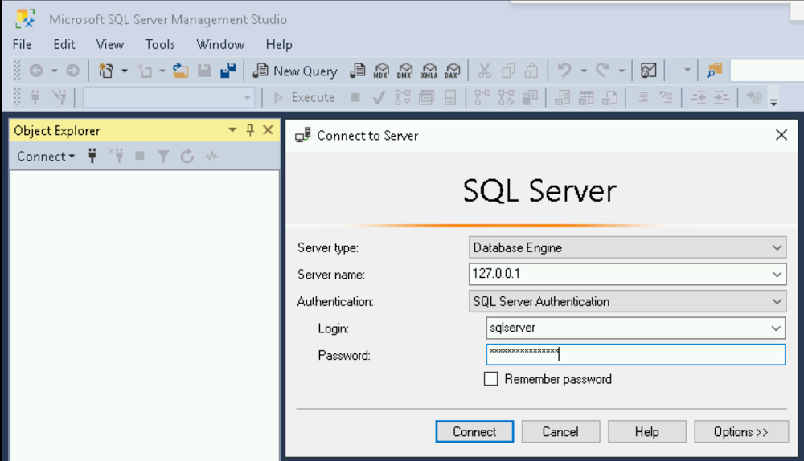Click the single-disk Save icon
The width and height of the screenshot is (804, 461).
click(204, 71)
